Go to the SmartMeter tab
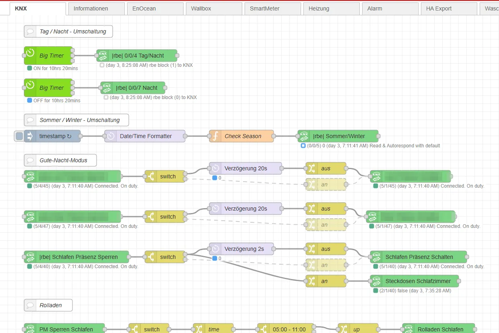Viewport: 499px width, 333px height. (272, 8)
